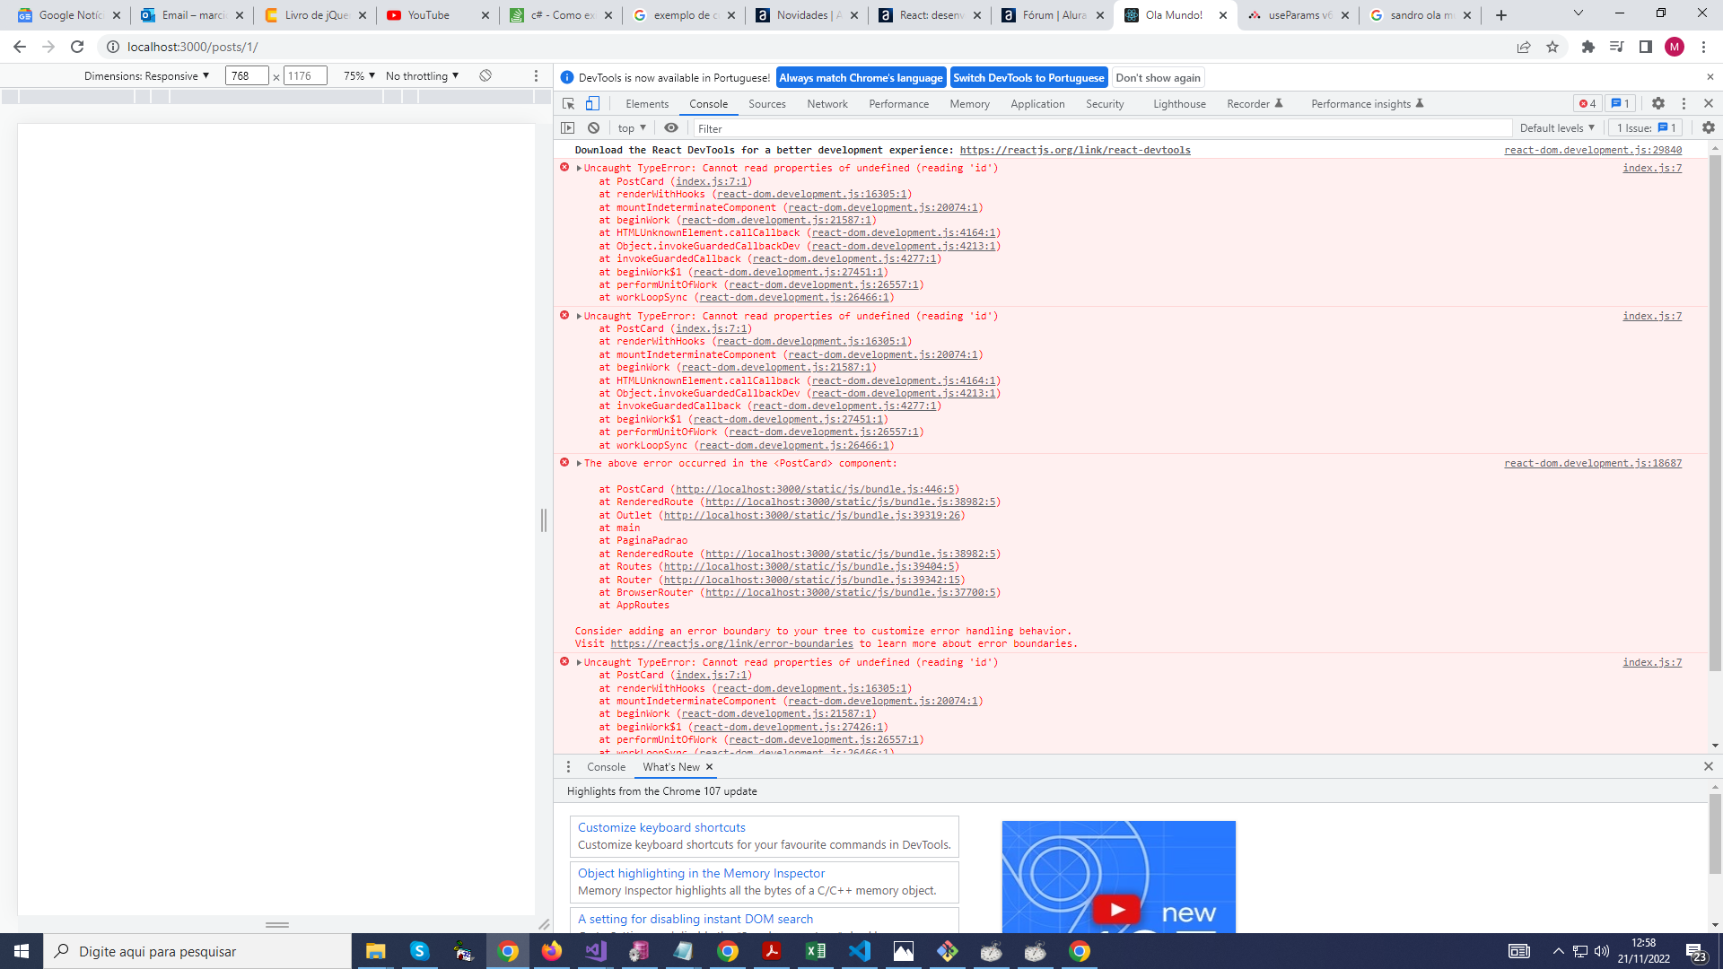1723x969 pixels.
Task: Open the share page icon
Action: coord(1524,47)
